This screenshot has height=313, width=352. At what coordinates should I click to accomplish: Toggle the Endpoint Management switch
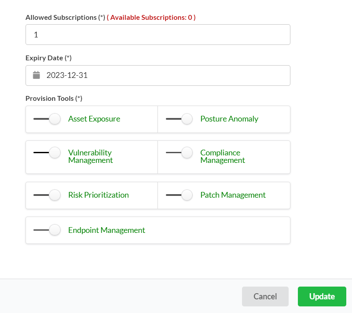(47, 230)
